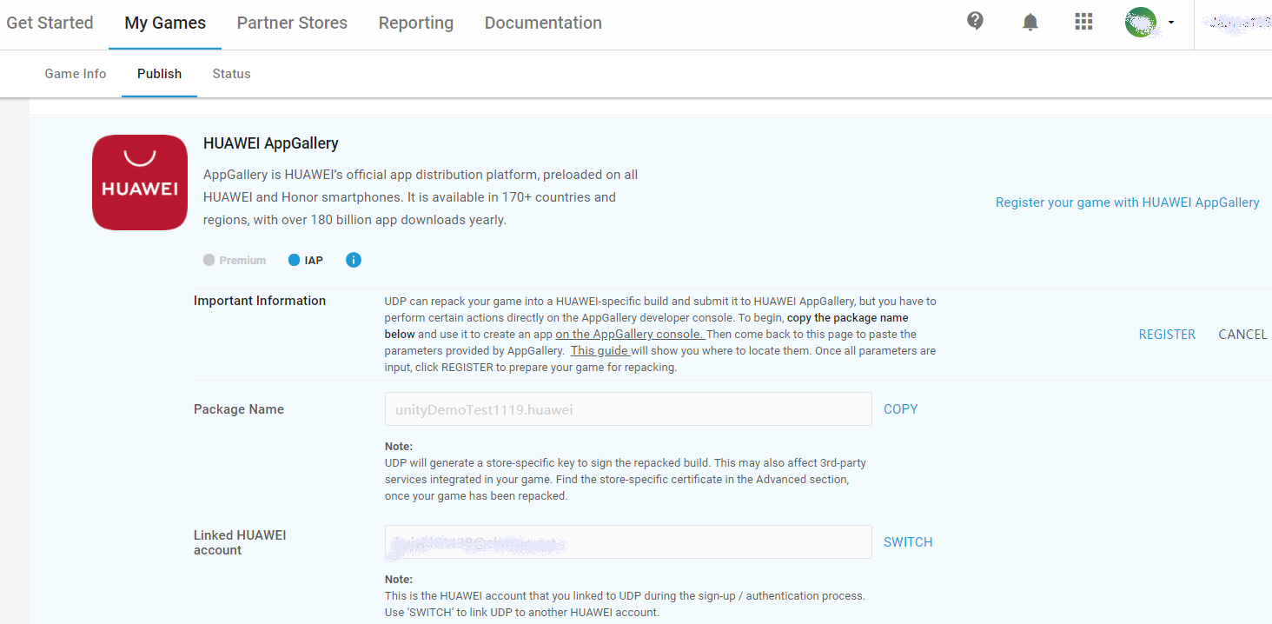Open the Documentation tab

pos(543,23)
